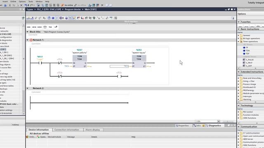Click the Split editor vertically icon
264x148 pixels.
pyautogui.click(x=111, y=5)
